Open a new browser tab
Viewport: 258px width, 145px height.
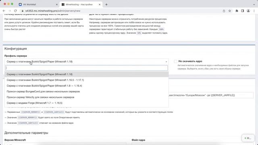(106, 4)
